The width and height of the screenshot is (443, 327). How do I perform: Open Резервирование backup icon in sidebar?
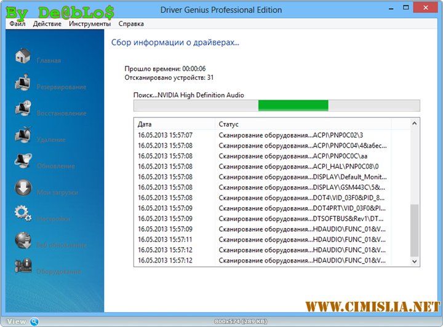tap(23, 82)
